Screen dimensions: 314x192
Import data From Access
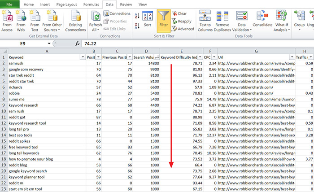[7, 21]
